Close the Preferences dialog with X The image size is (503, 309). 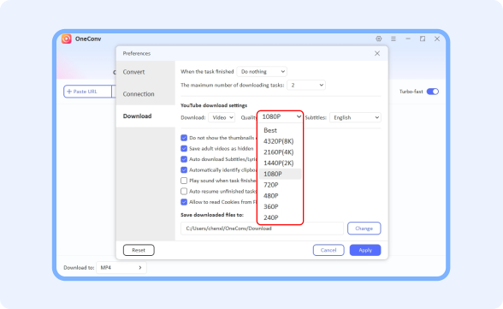(377, 53)
